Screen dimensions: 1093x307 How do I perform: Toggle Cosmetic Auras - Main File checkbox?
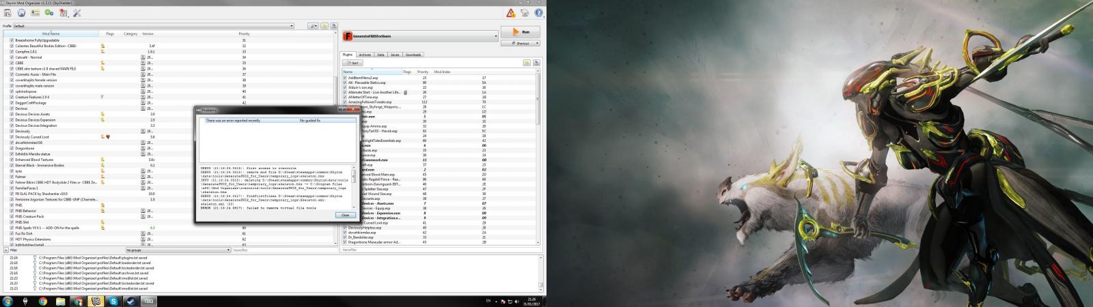[12, 74]
